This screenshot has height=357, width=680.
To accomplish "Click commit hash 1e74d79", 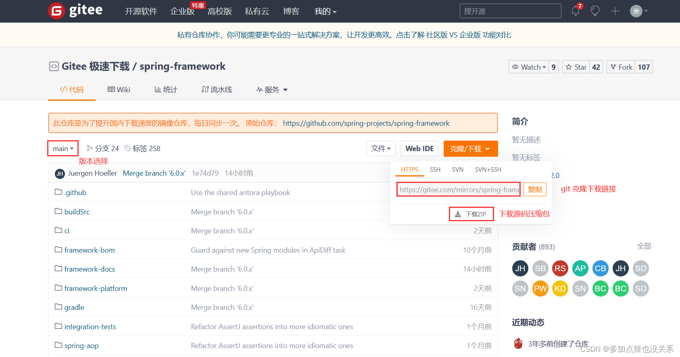I will click(x=205, y=173).
